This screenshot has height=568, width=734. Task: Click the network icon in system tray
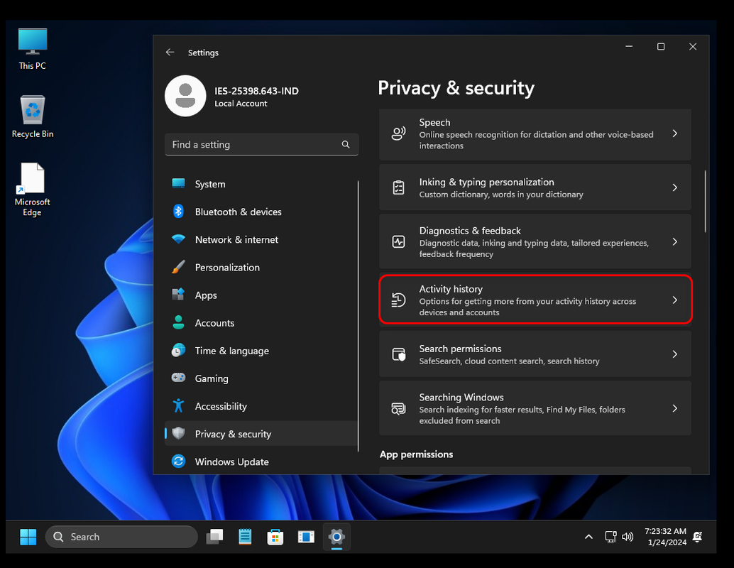[610, 537]
